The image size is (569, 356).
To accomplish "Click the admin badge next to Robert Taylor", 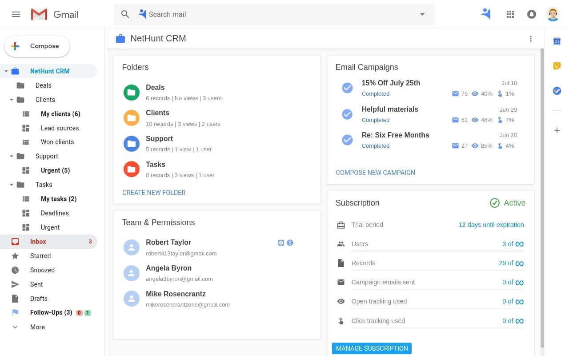I will (281, 243).
